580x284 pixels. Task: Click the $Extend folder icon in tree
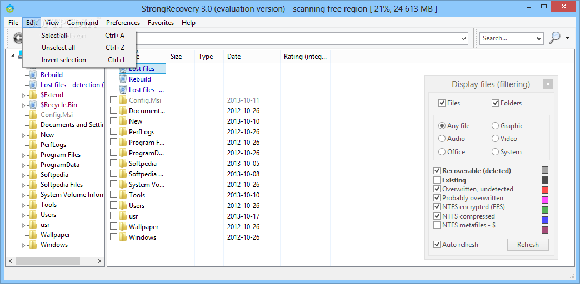(x=33, y=95)
